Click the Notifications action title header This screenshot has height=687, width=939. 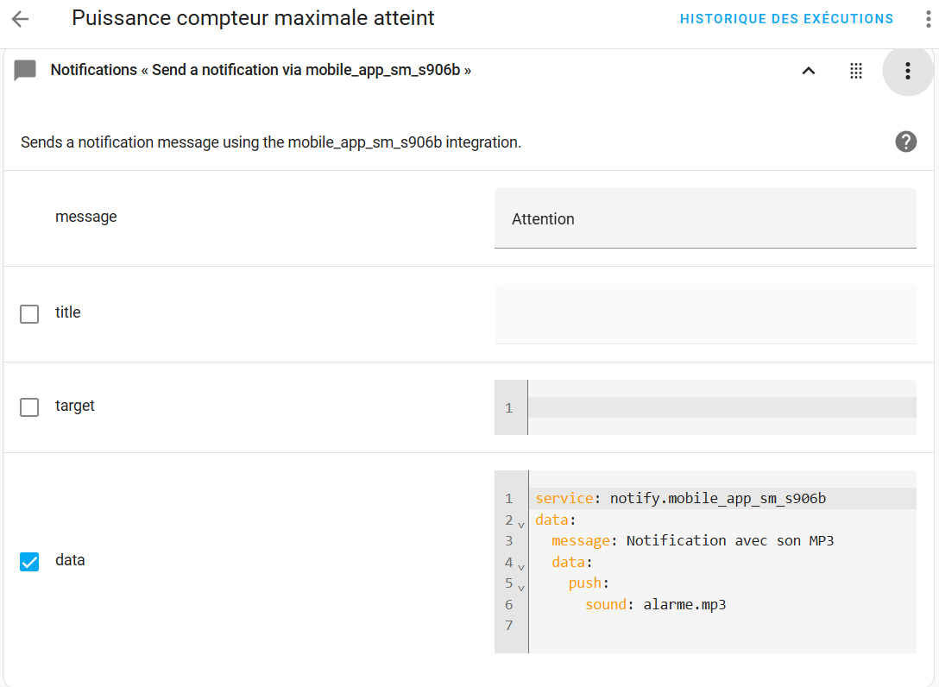click(261, 70)
